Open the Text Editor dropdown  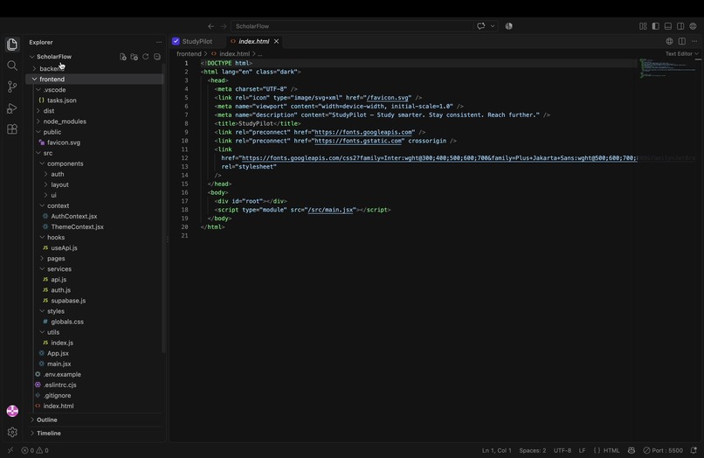[682, 53]
